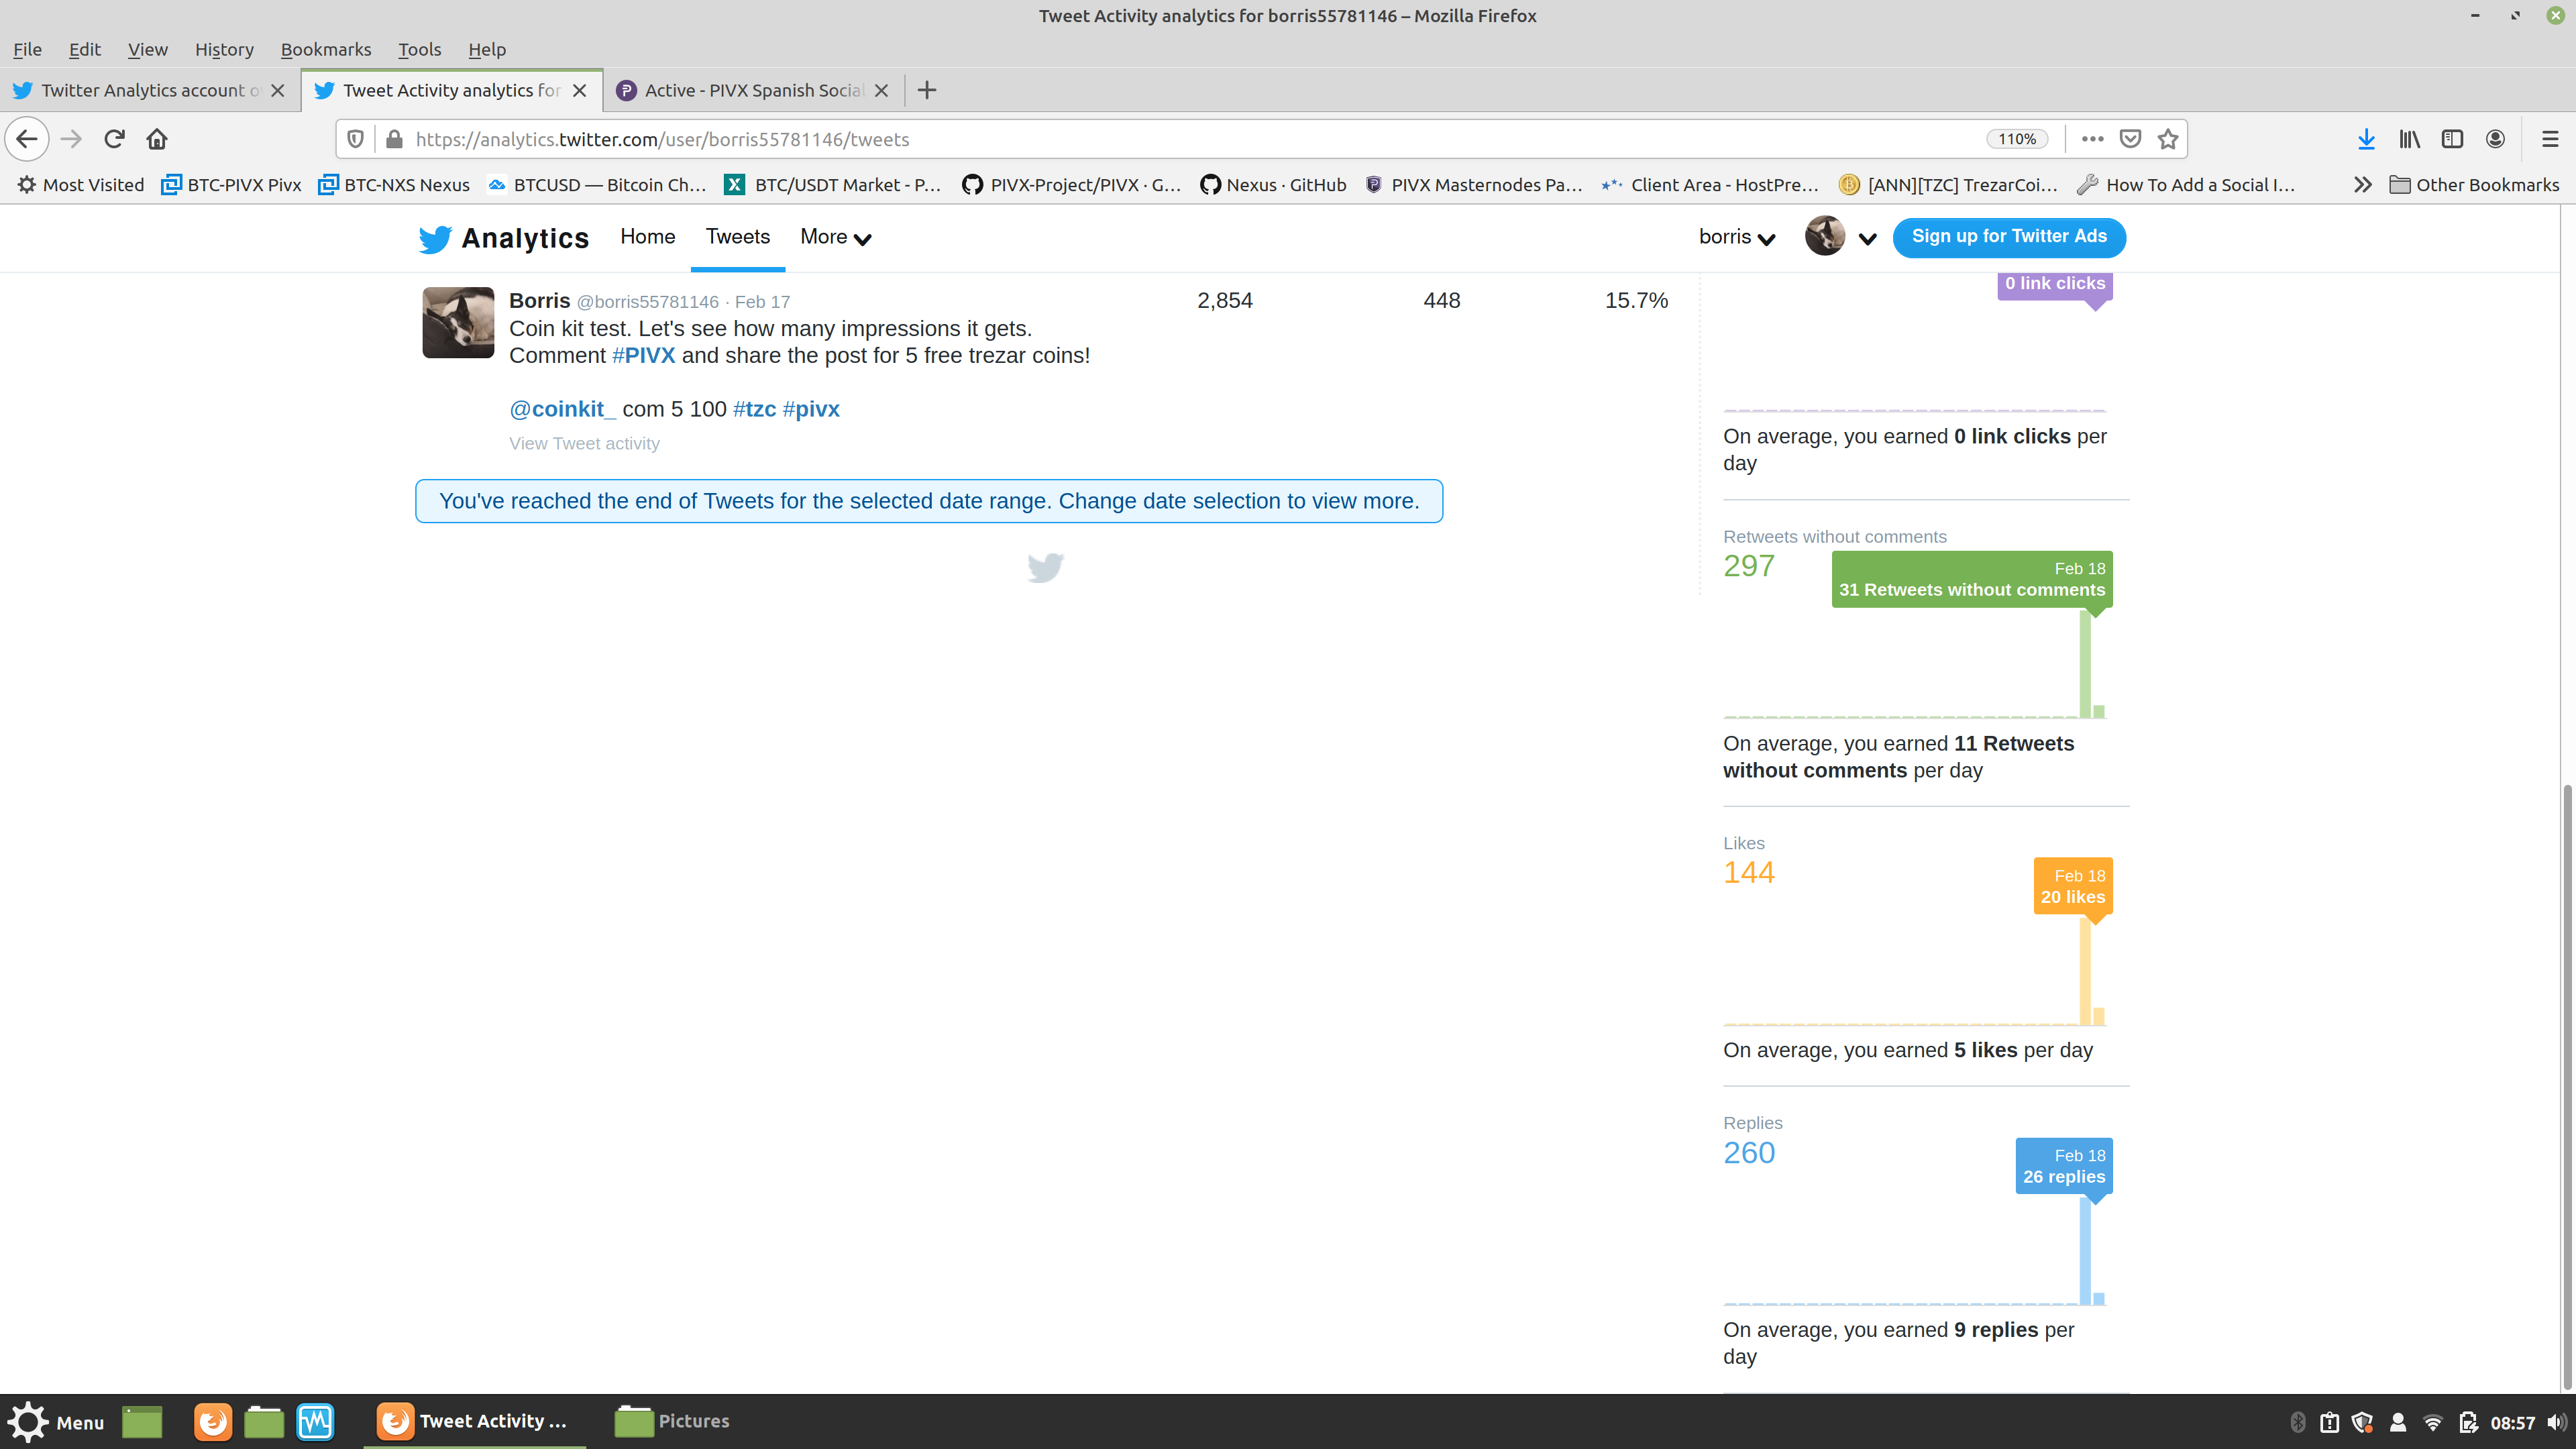Open the Library icon in toolbar

click(x=2409, y=139)
